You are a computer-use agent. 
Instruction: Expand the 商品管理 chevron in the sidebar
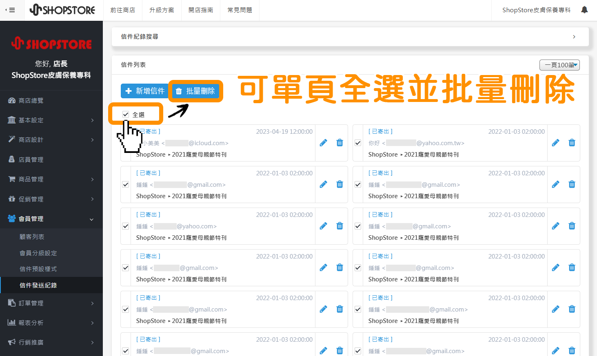pyautogui.click(x=92, y=179)
